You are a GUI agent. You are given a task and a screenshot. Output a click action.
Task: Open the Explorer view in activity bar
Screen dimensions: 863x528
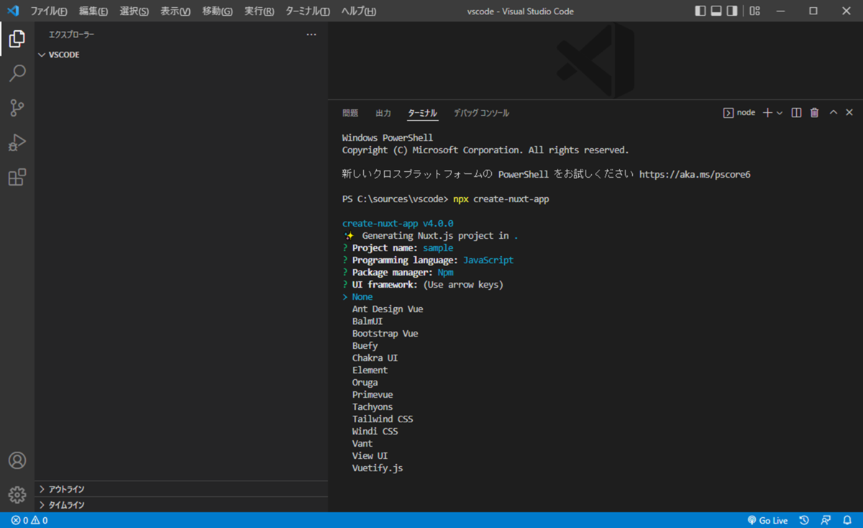[x=17, y=39]
